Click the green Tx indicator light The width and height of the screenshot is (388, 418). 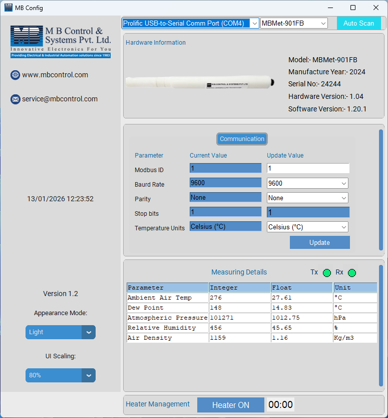[x=327, y=273]
